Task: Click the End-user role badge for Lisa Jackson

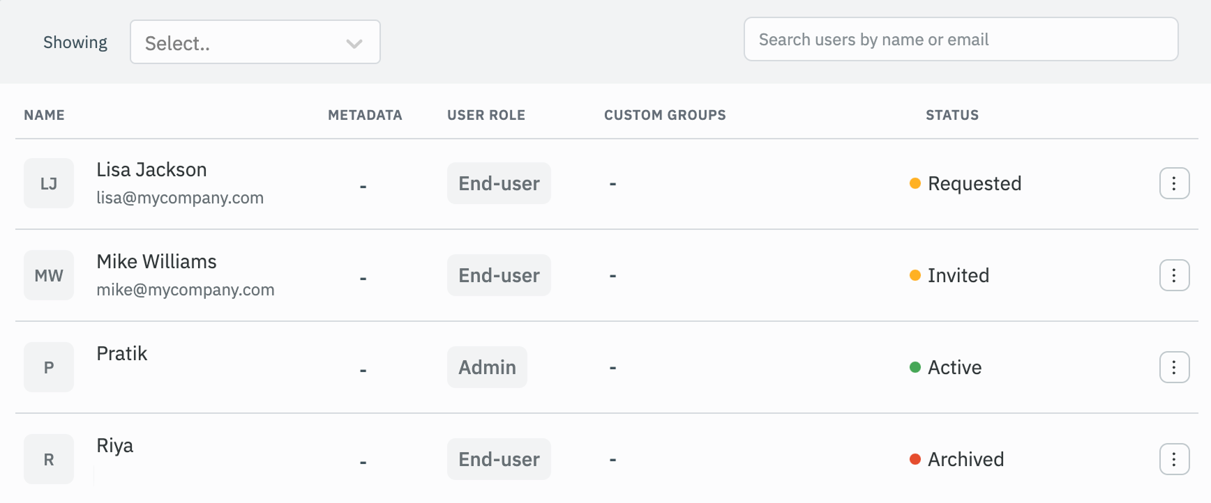Action: point(499,183)
